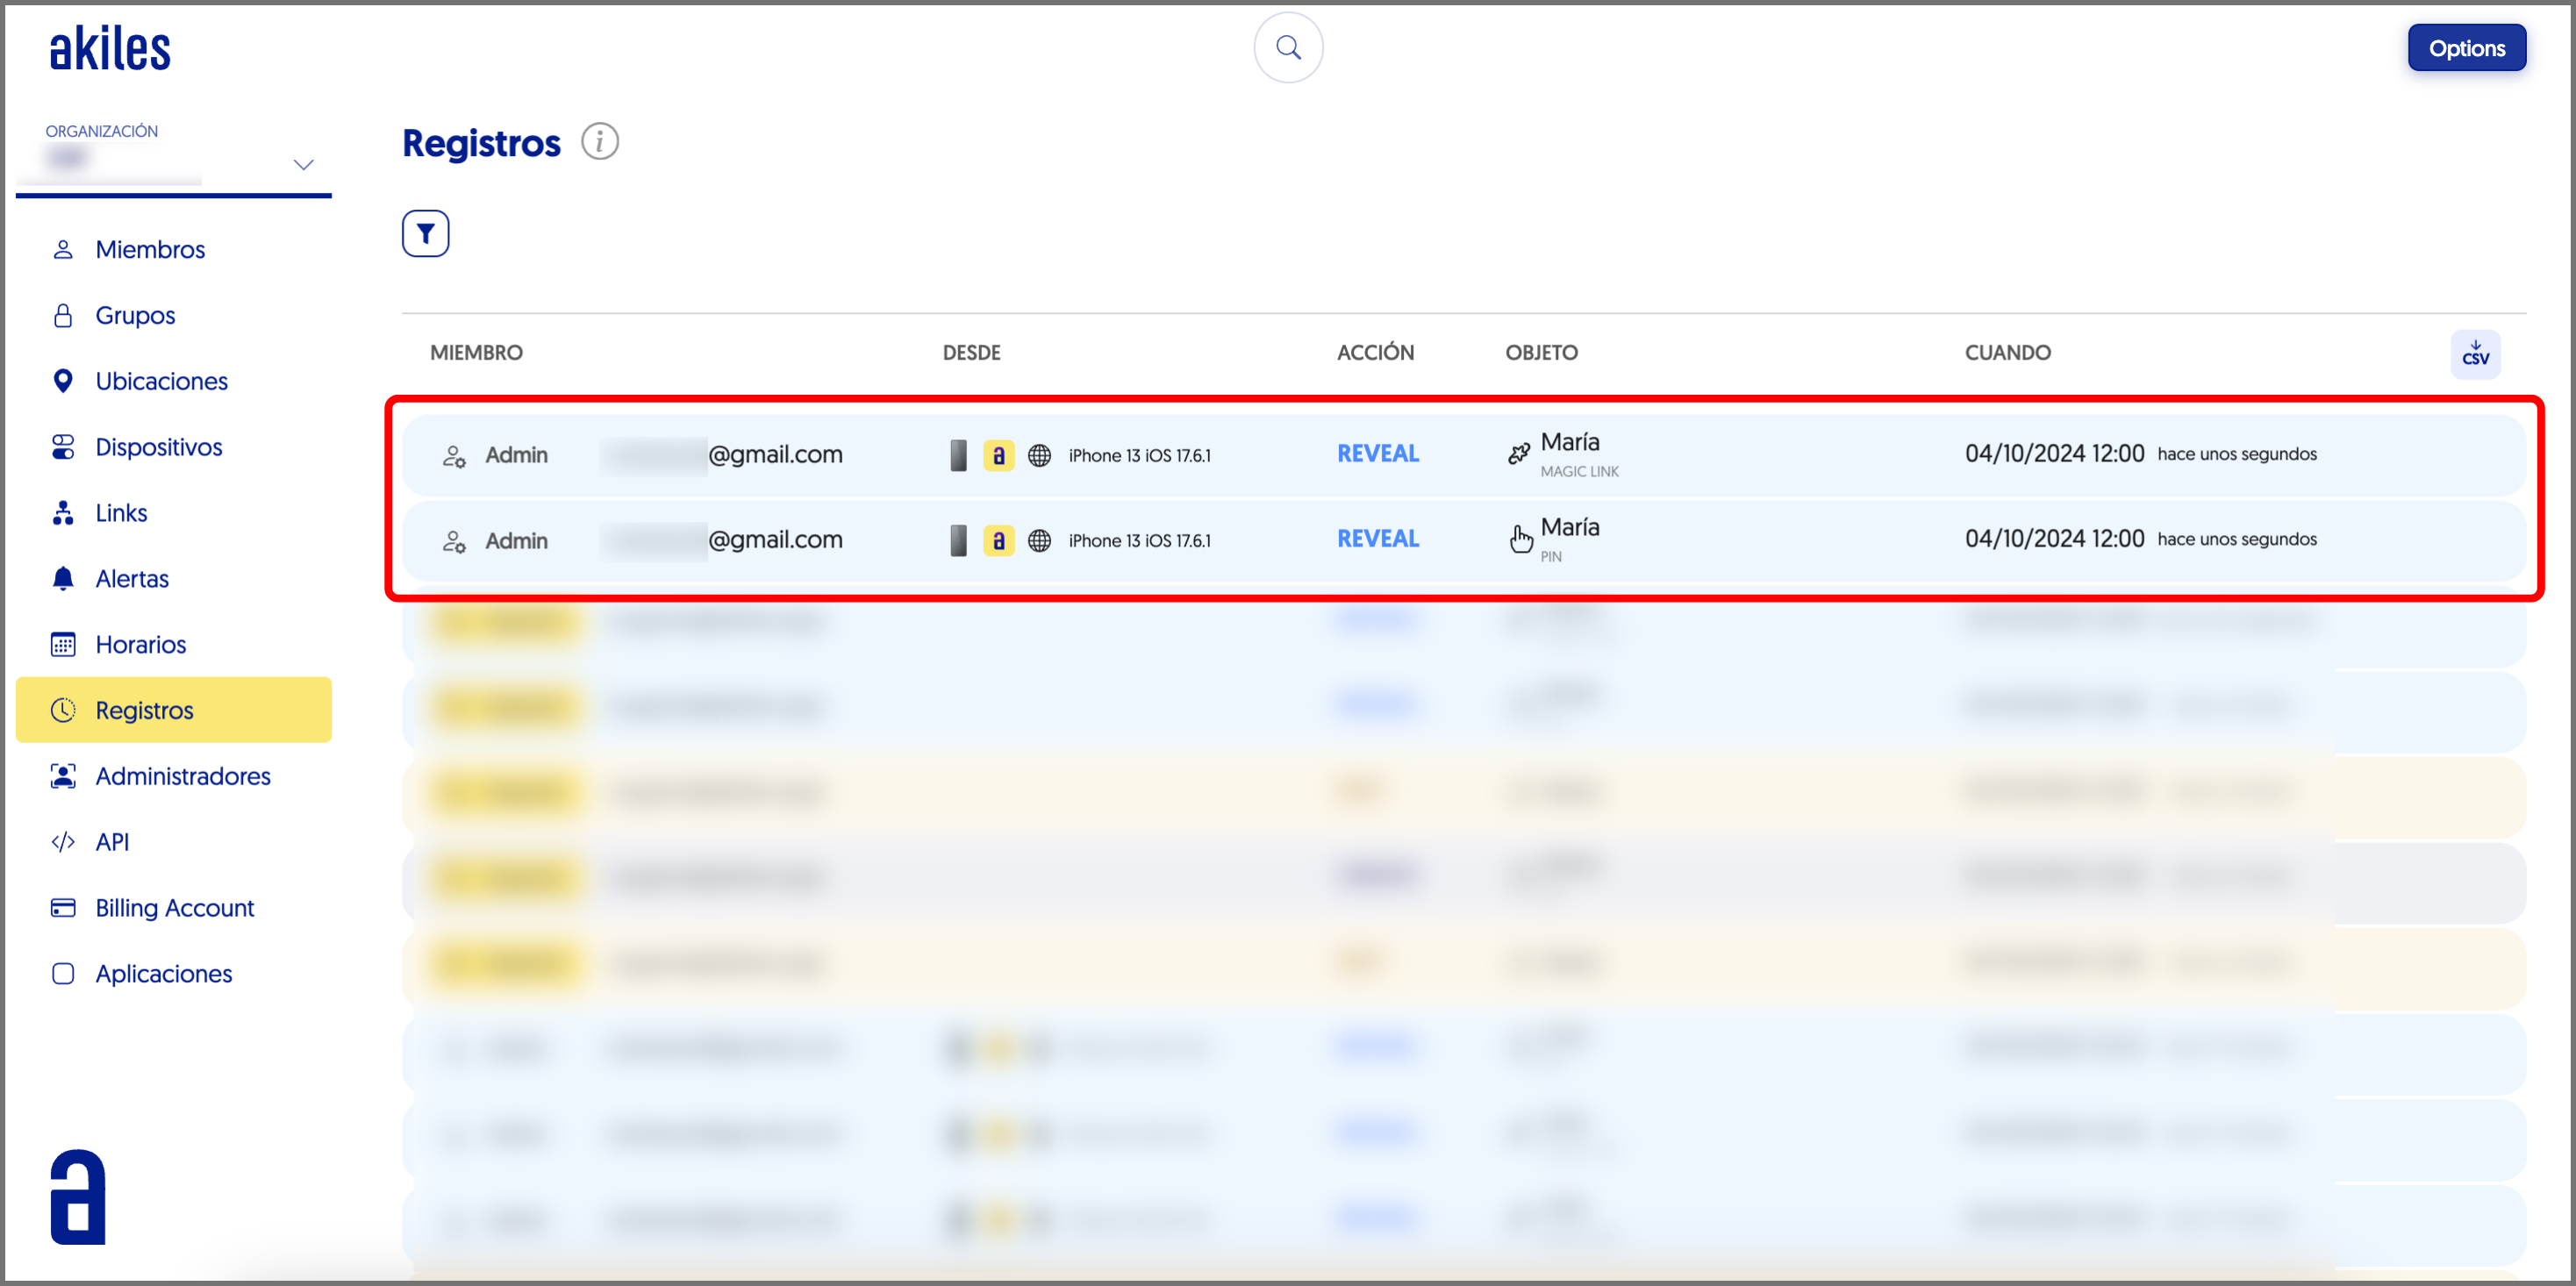Go to Dispositivos in the sidebar
Image resolution: width=2576 pixels, height=1286 pixels.
tap(158, 447)
